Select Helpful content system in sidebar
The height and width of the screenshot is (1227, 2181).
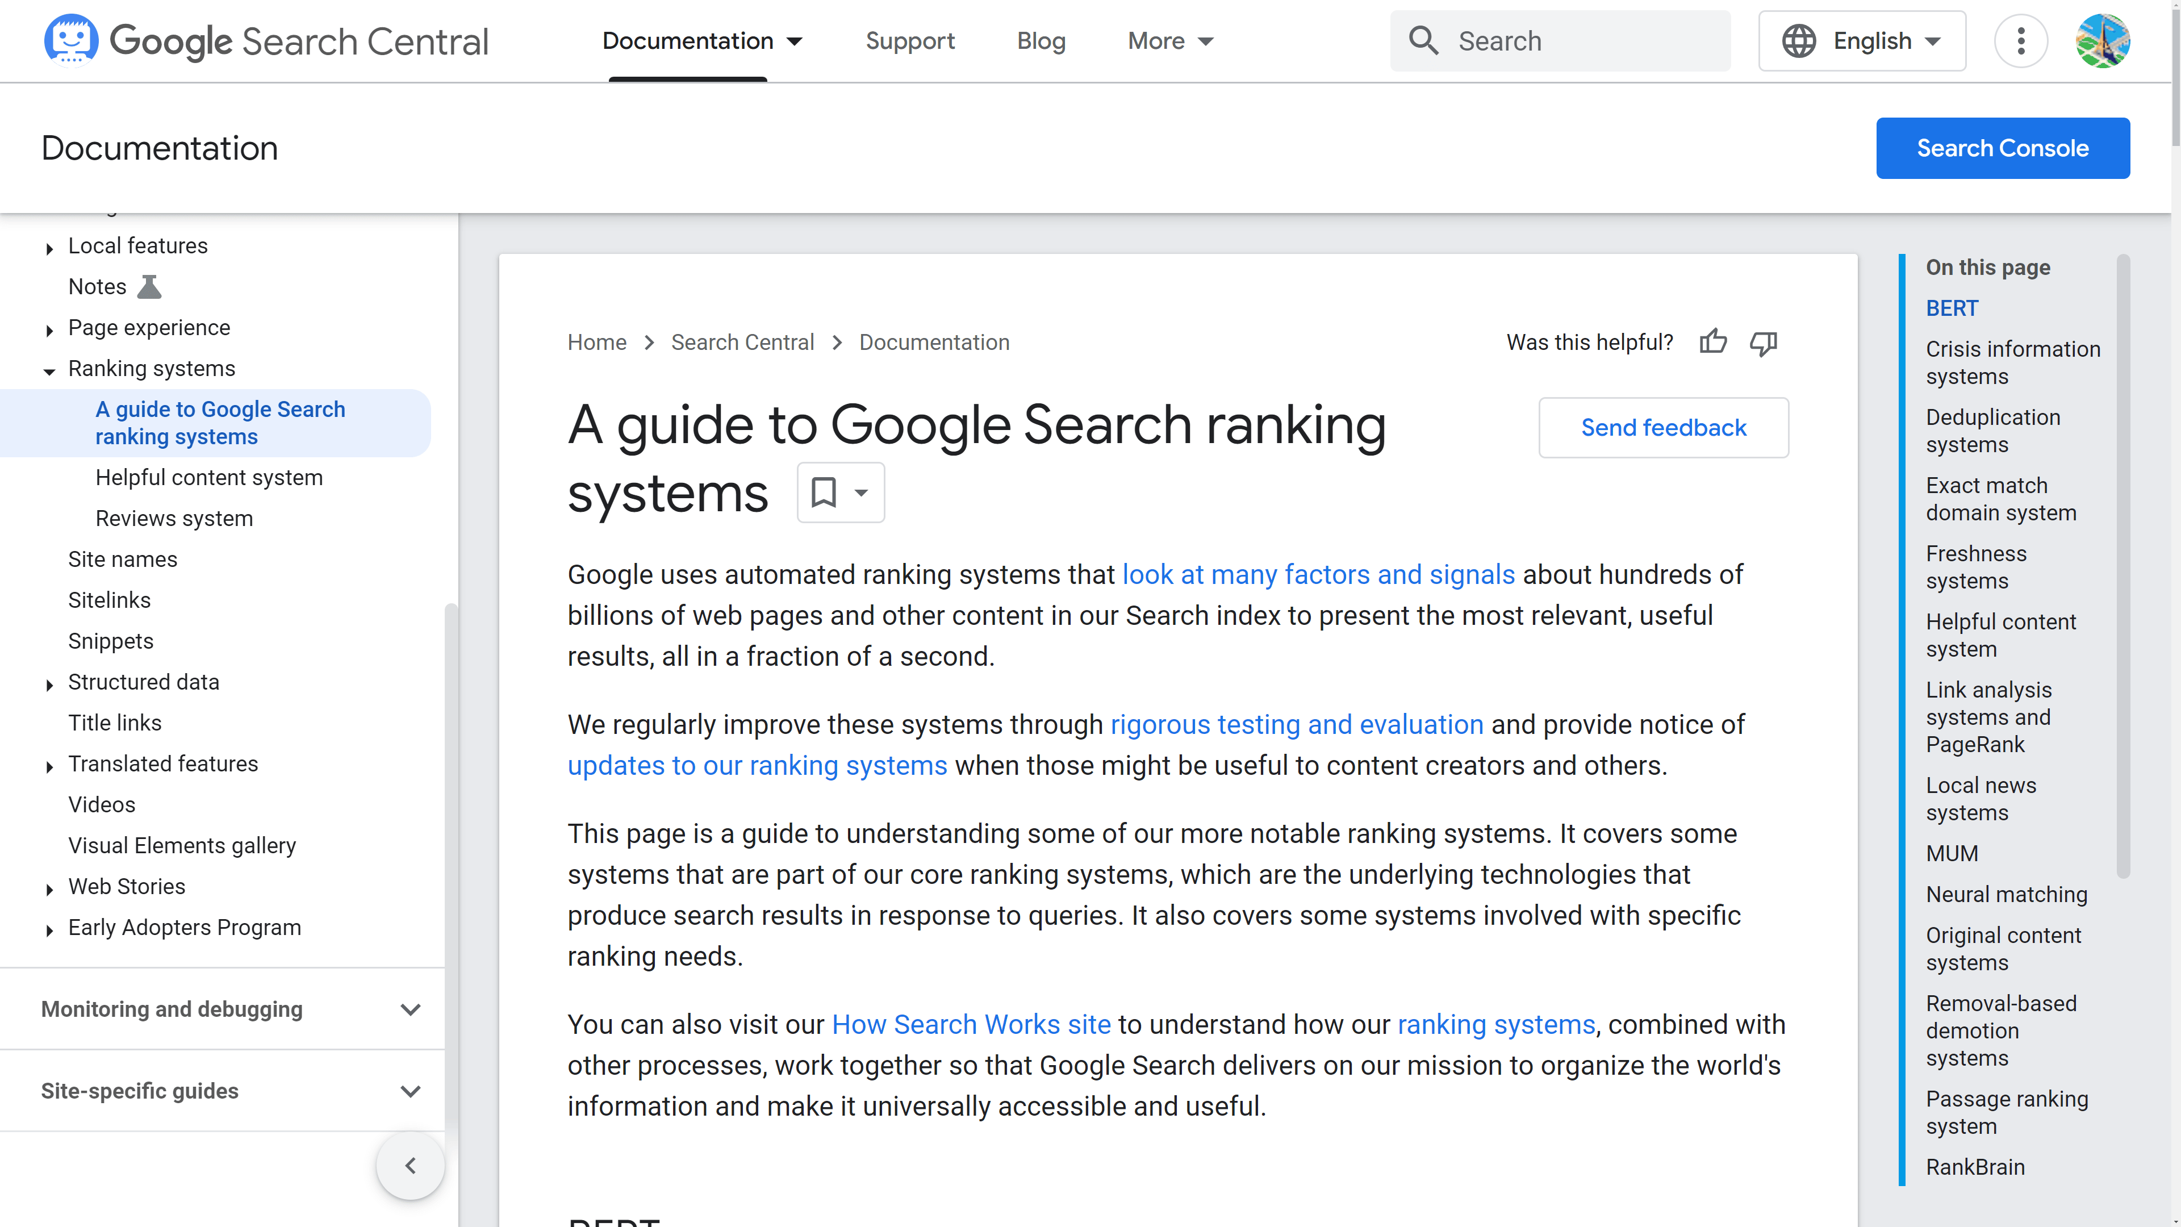coord(209,477)
